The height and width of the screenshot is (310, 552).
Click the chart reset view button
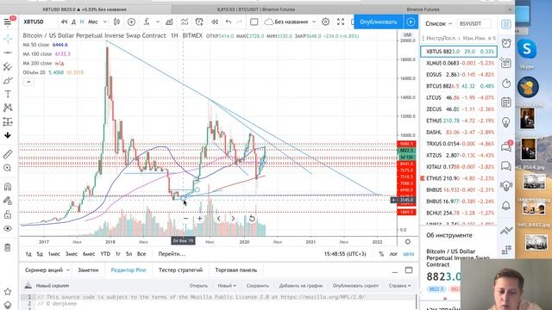[x=252, y=219]
